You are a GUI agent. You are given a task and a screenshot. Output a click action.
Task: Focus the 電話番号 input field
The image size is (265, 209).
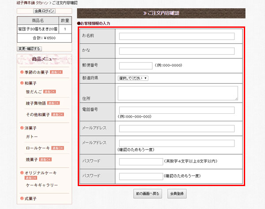coord(177,110)
